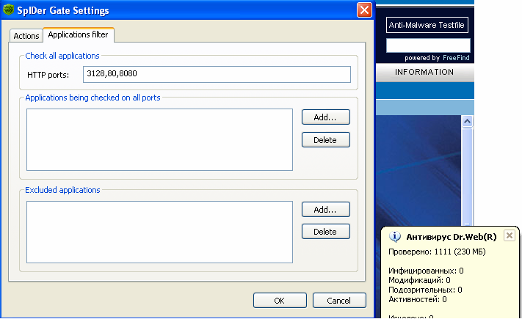522x319 pixels.
Task: Select the Excluded applications list box
Action: click(159, 232)
